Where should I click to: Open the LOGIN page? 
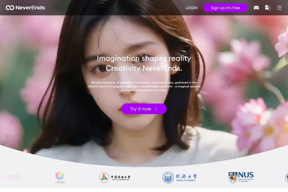(x=191, y=8)
